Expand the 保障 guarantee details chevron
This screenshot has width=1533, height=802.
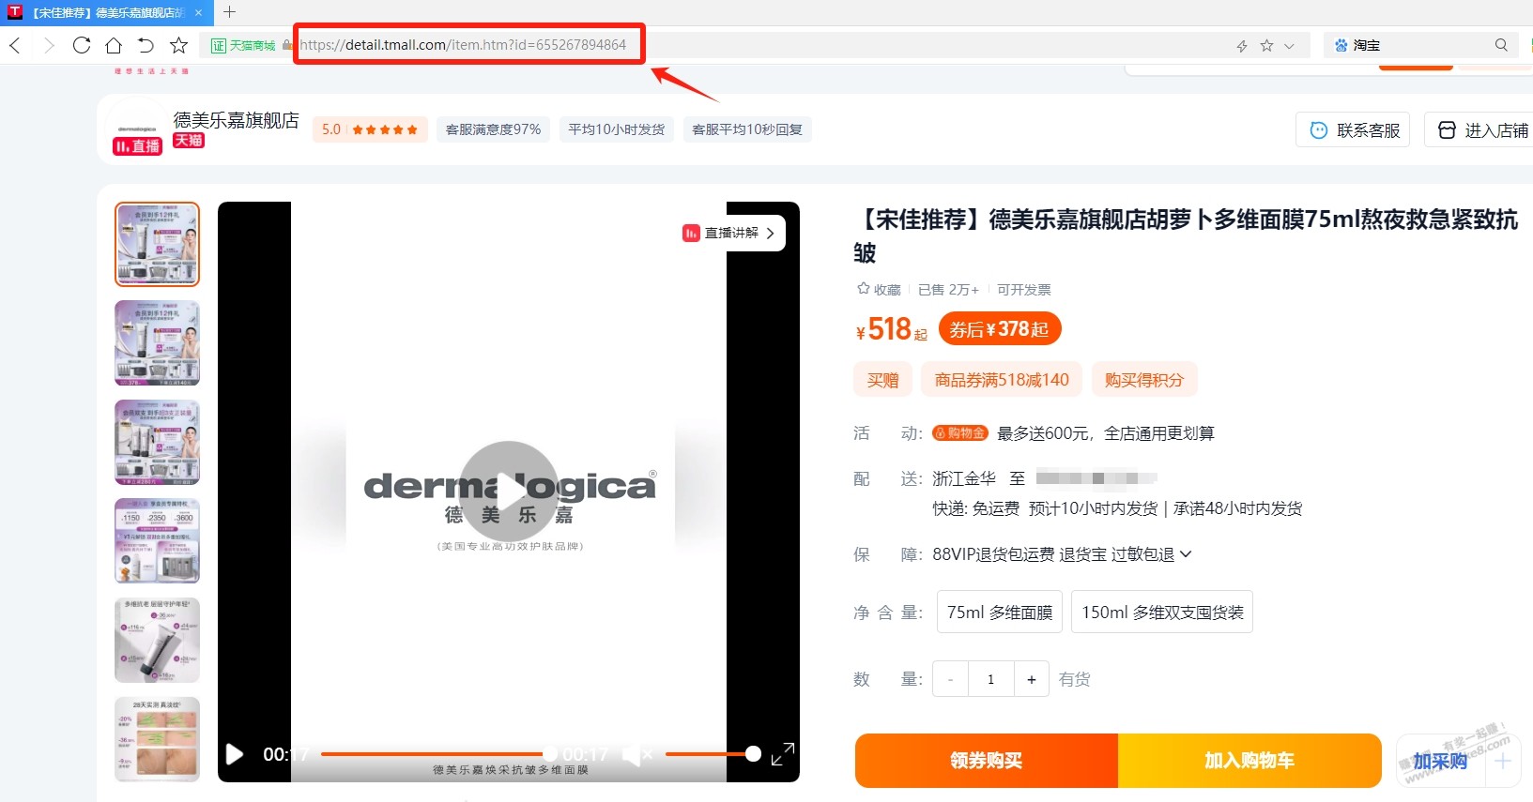pyautogui.click(x=1186, y=554)
